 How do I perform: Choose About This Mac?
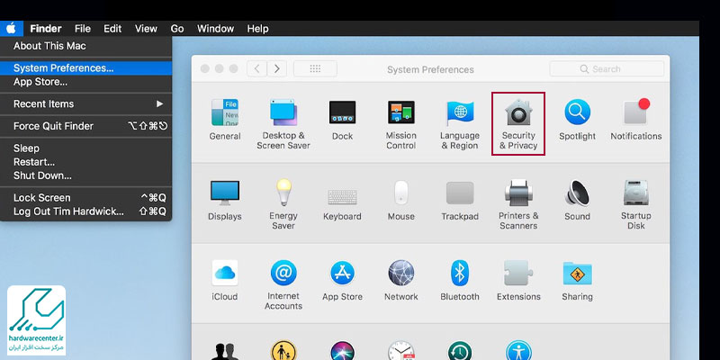pyautogui.click(x=85, y=46)
